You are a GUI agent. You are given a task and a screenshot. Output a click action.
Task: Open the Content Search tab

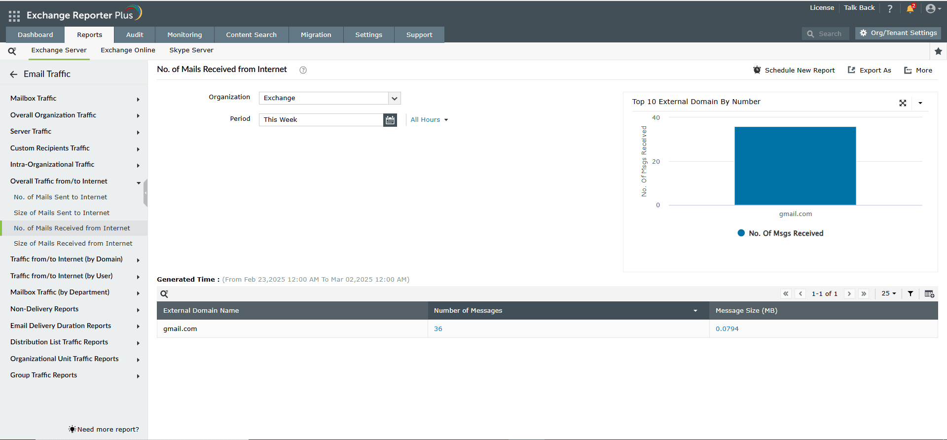[252, 35]
